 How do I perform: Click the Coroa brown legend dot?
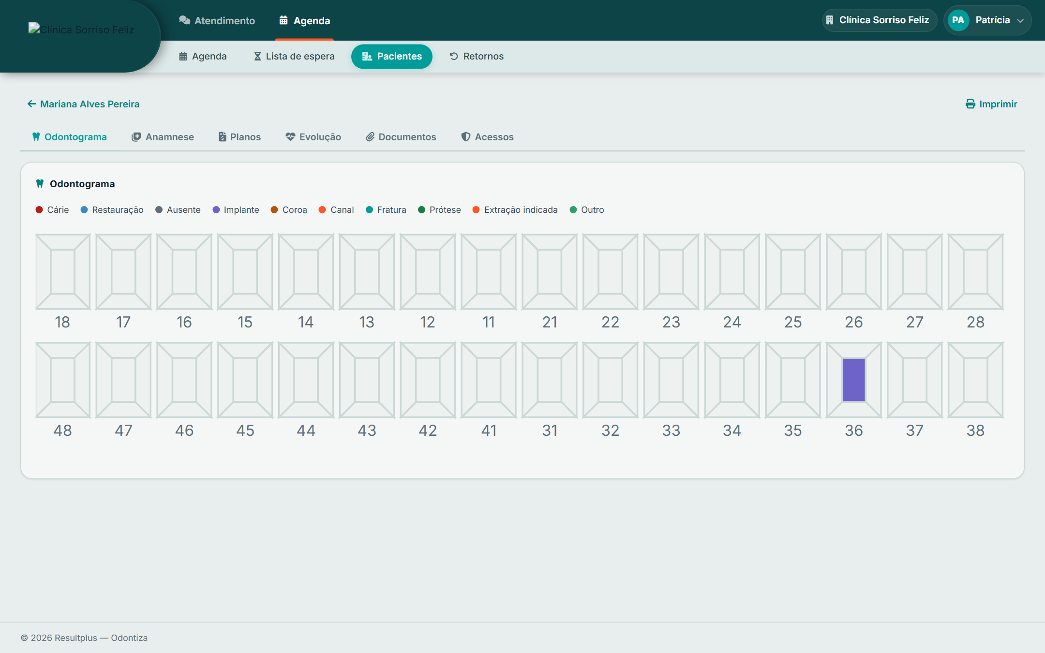pyautogui.click(x=274, y=209)
